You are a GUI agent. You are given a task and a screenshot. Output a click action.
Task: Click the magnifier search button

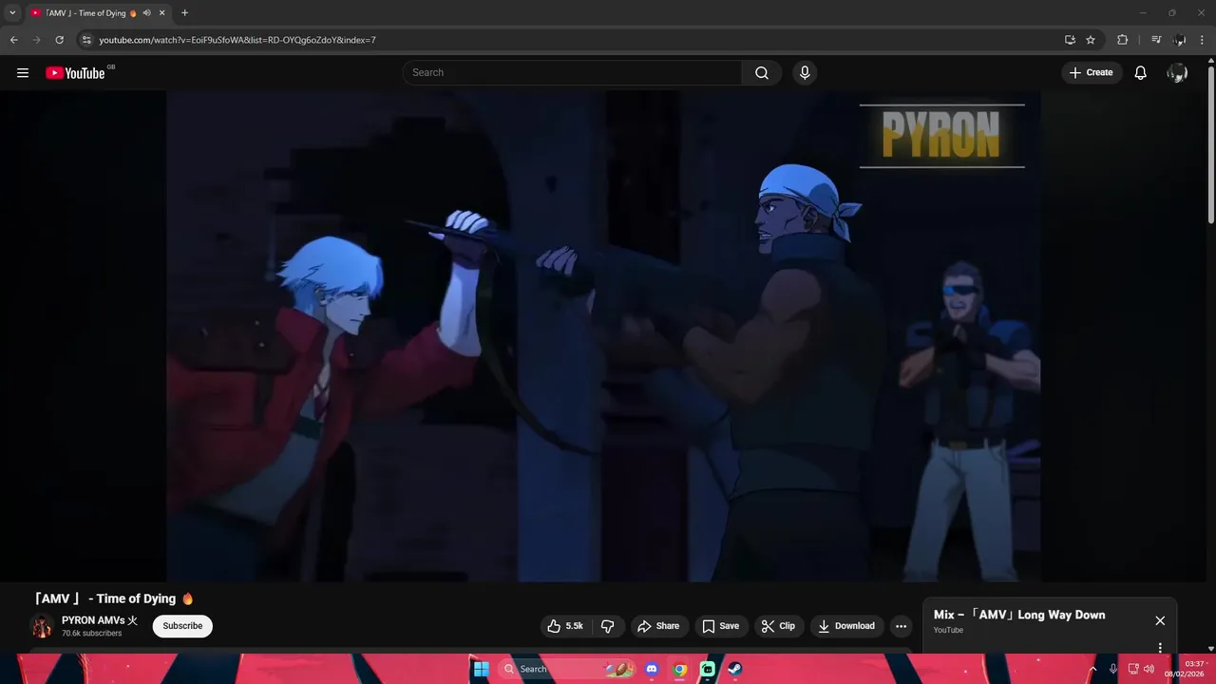pos(762,73)
